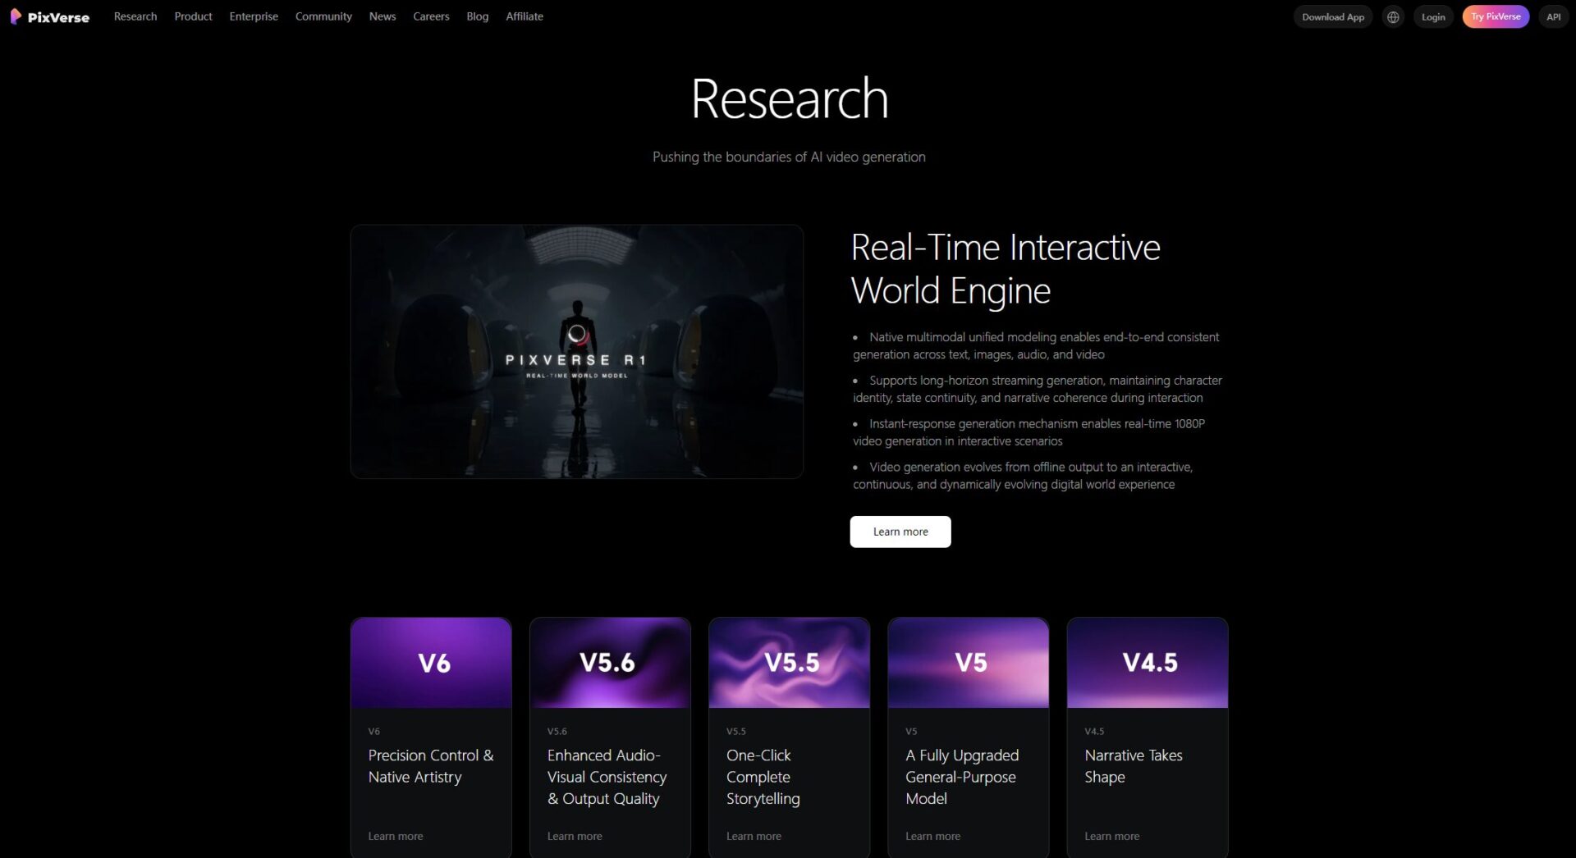The height and width of the screenshot is (858, 1576).
Task: Open the Careers page link
Action: point(431,16)
